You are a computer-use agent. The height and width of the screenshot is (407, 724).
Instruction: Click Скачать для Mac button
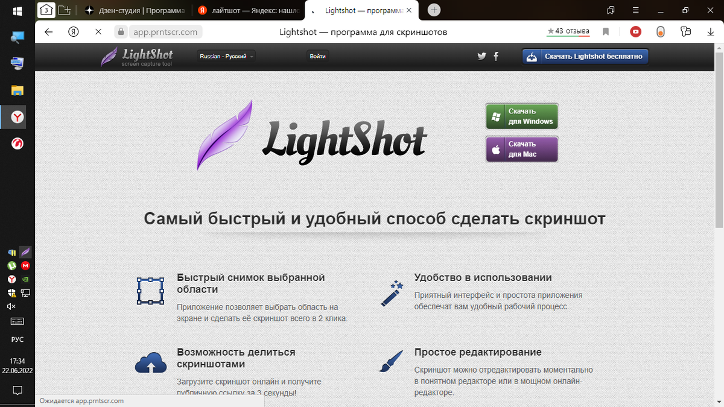tap(522, 149)
